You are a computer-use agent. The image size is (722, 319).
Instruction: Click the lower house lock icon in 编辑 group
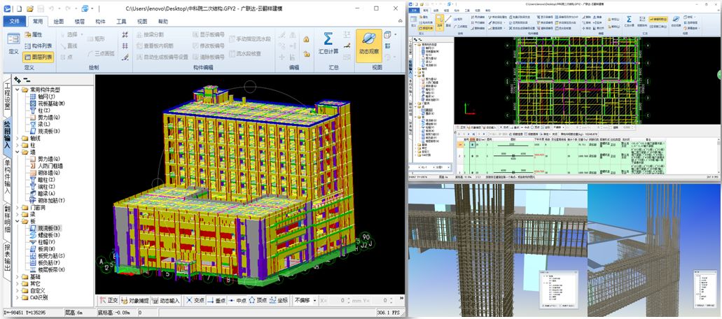(306, 54)
